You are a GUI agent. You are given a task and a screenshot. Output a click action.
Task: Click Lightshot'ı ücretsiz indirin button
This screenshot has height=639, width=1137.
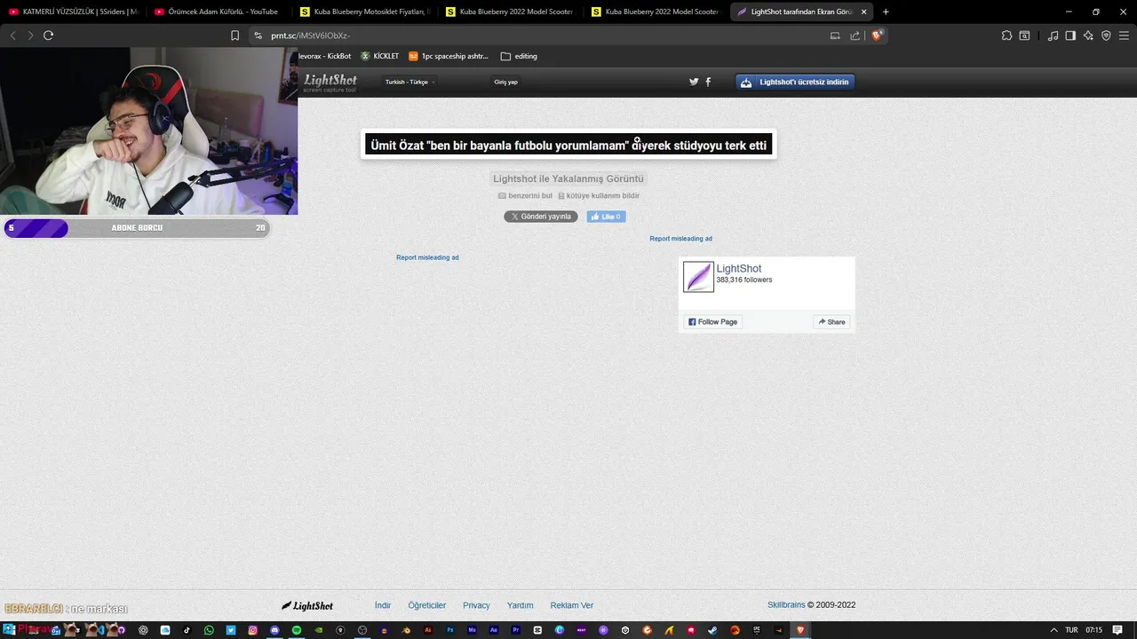point(795,82)
